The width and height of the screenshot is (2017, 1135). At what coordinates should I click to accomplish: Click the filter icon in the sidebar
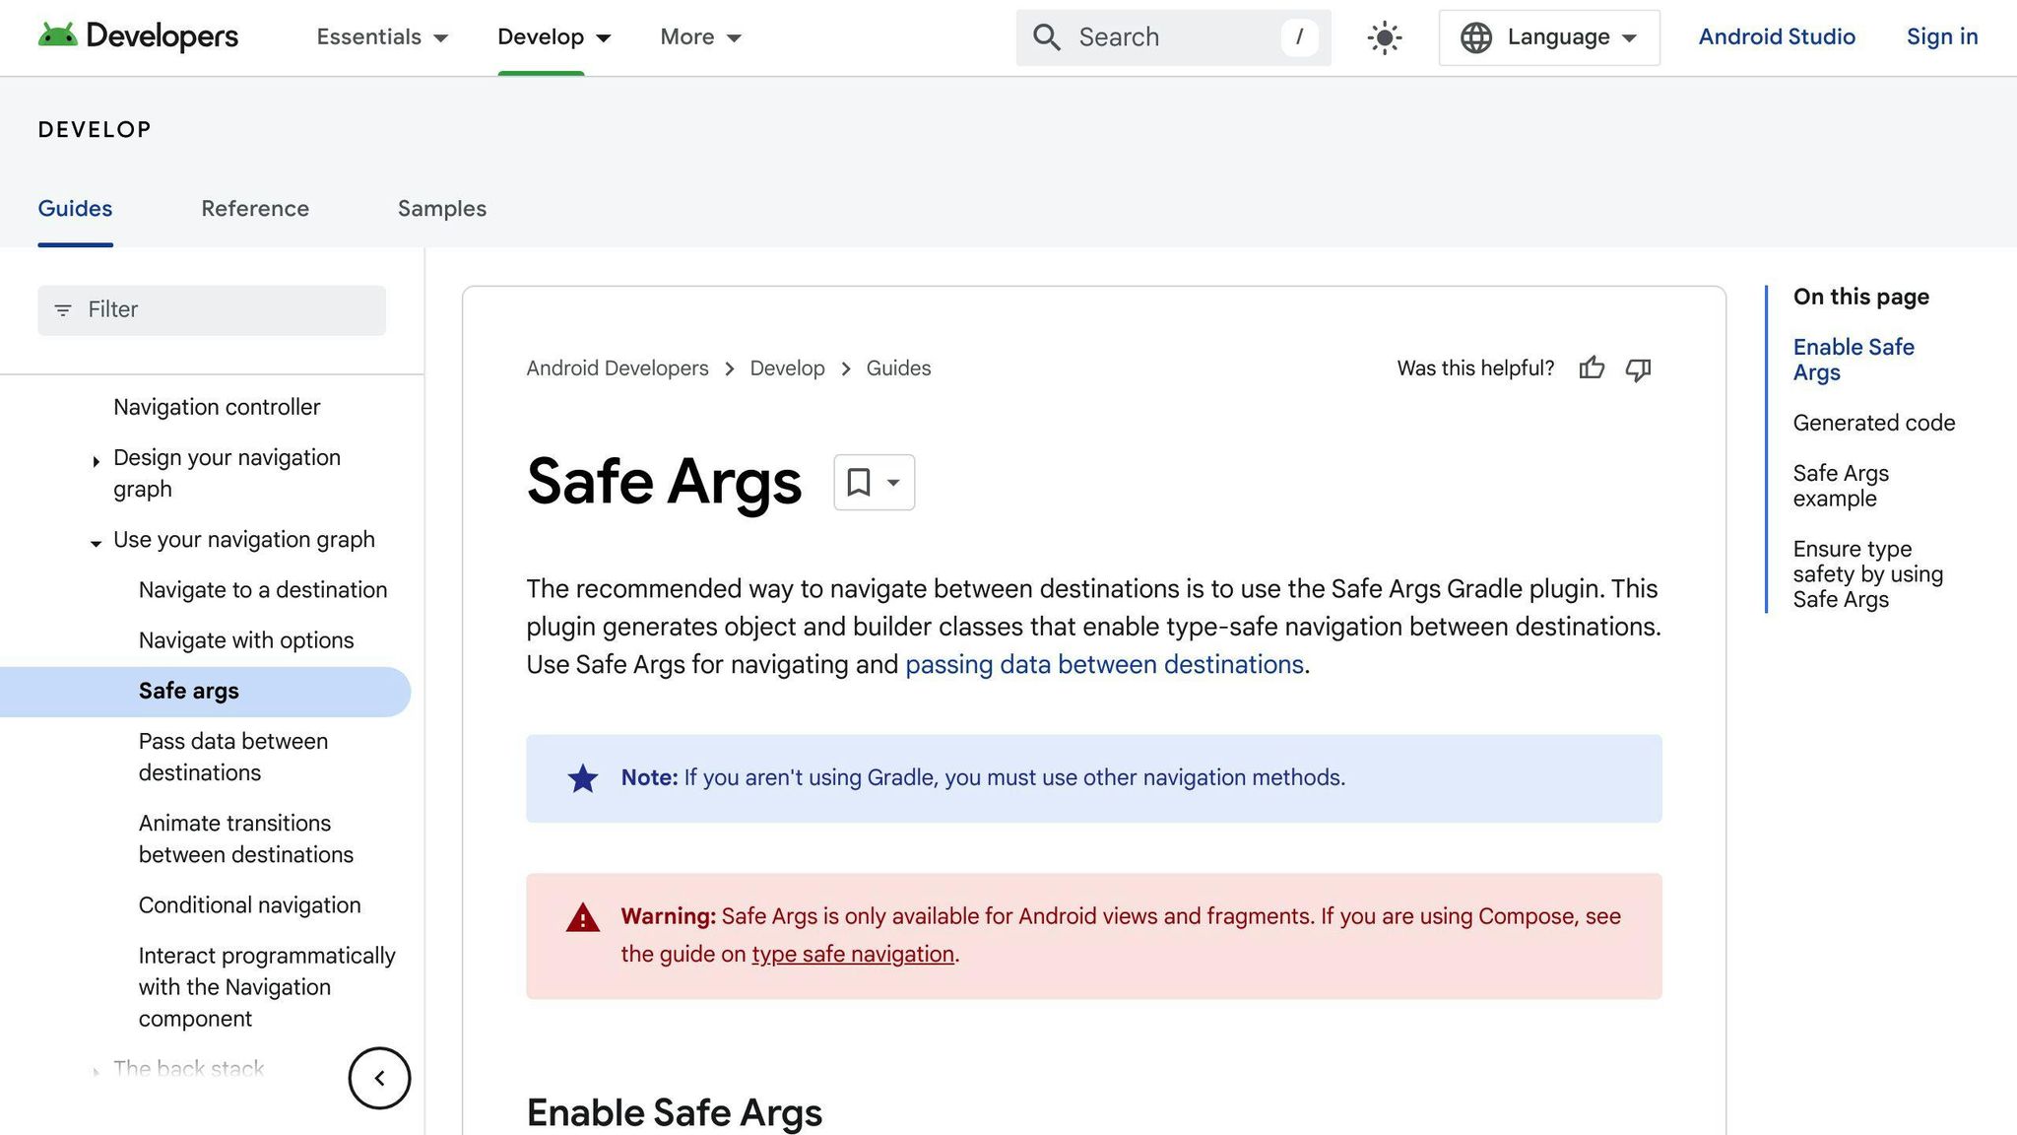click(x=63, y=309)
